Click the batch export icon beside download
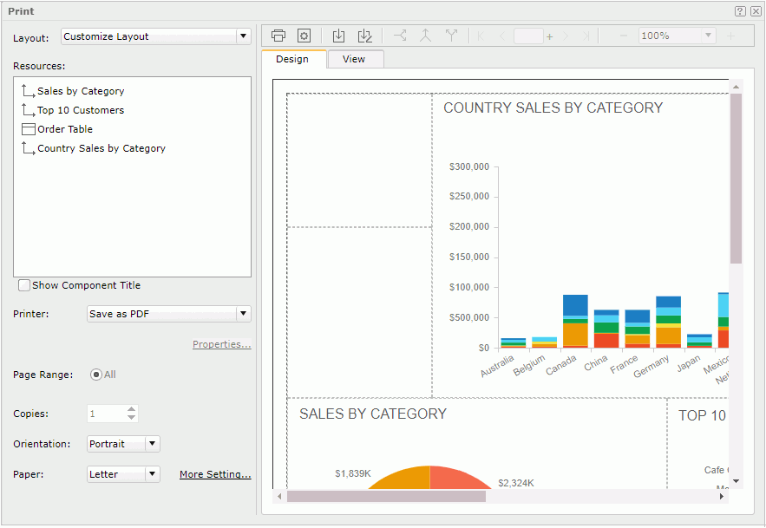Screen dimensions: 766x528 click(x=365, y=36)
